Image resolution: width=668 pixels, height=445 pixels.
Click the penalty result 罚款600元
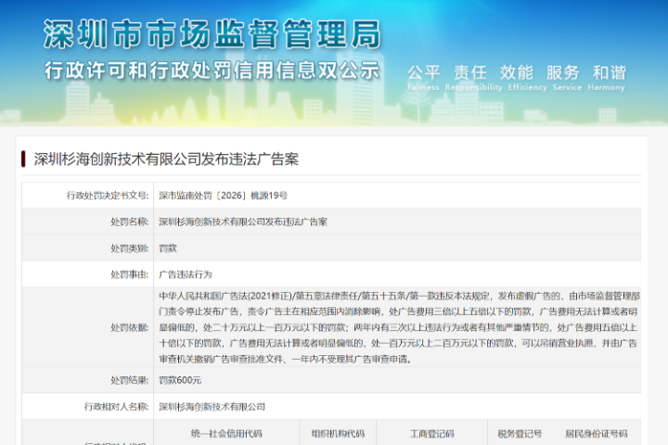180,380
